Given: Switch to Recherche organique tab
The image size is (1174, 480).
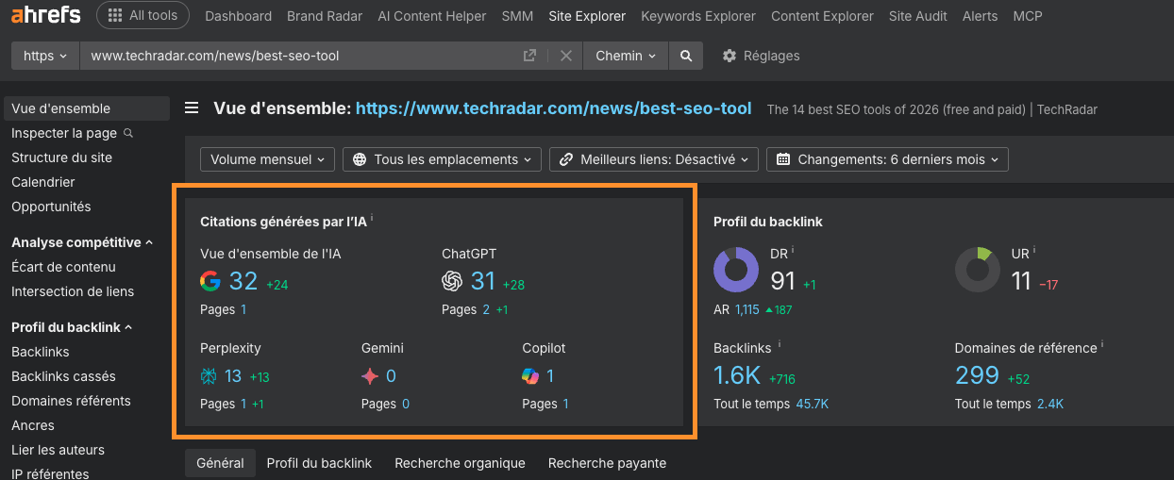Looking at the screenshot, I should point(460,463).
